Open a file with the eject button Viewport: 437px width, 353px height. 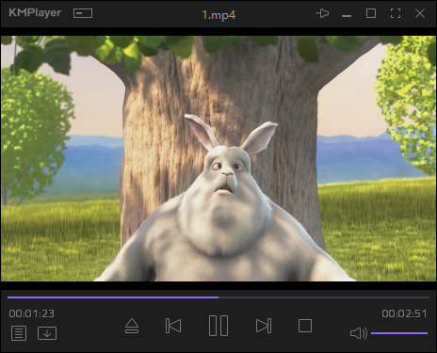coord(132,326)
